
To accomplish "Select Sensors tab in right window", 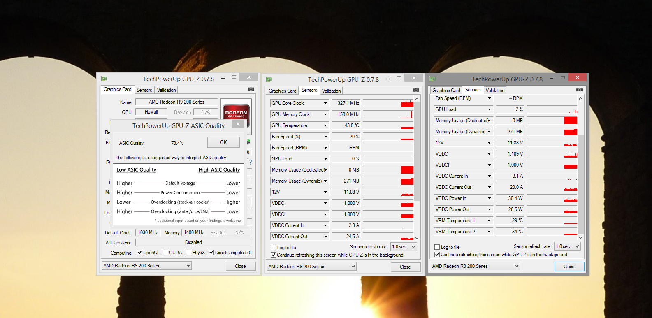I will [473, 90].
